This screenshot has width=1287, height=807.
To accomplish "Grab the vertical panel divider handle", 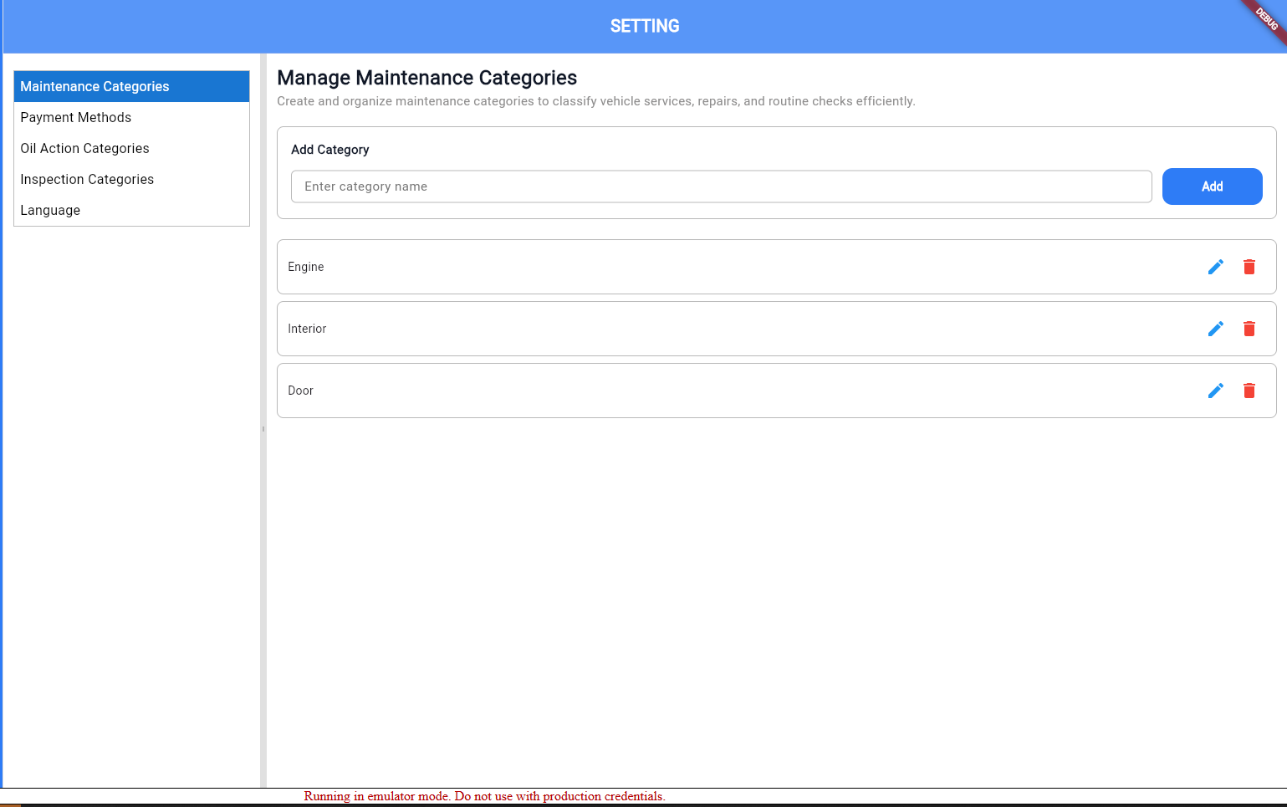I will (263, 429).
